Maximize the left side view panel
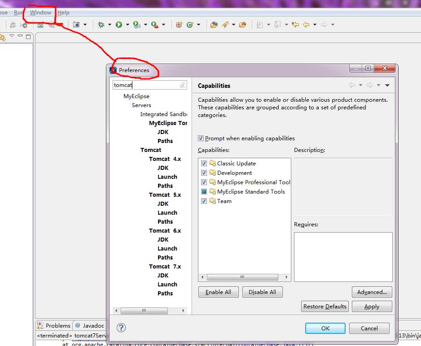The width and height of the screenshot is (421, 346). coord(28,36)
